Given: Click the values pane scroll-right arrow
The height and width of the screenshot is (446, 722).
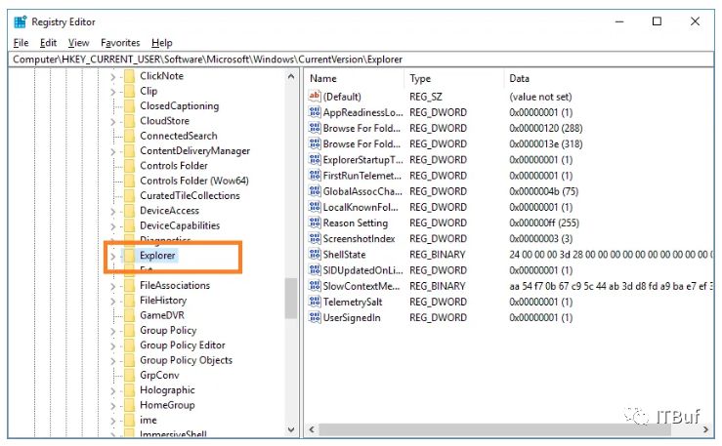Looking at the screenshot, I should pyautogui.click(x=706, y=429).
